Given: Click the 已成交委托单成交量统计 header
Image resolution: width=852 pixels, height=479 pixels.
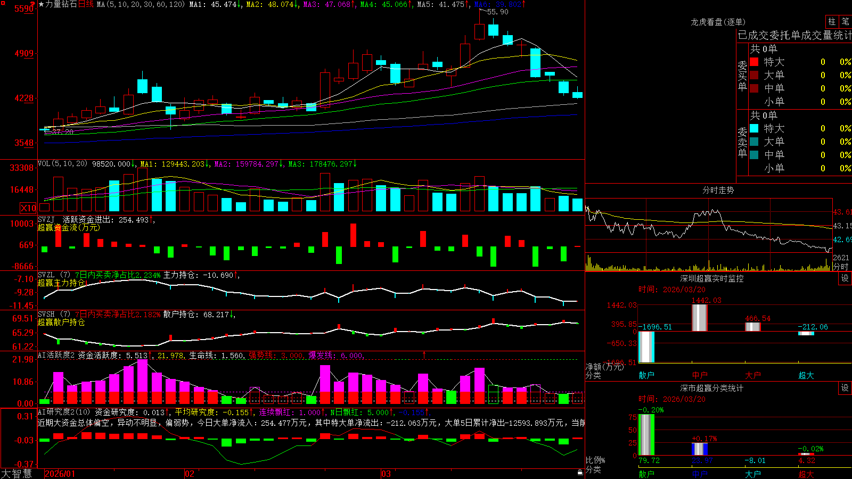Looking at the screenshot, I should point(794,35).
